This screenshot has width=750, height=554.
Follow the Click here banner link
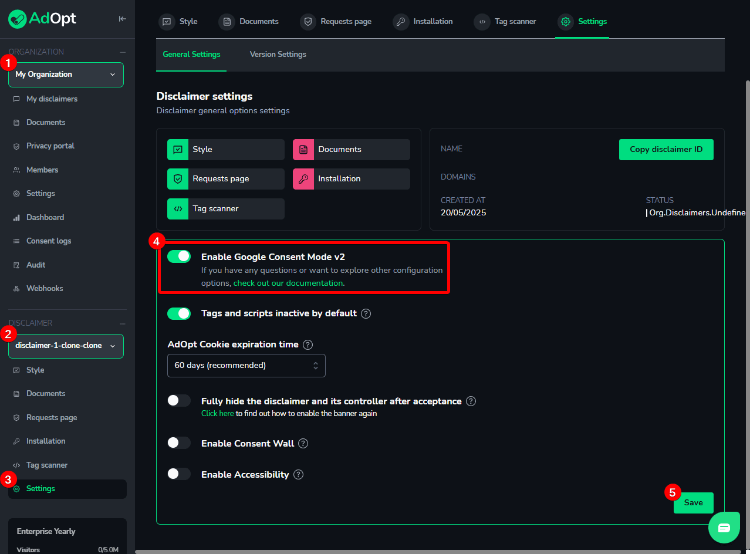pyautogui.click(x=218, y=414)
